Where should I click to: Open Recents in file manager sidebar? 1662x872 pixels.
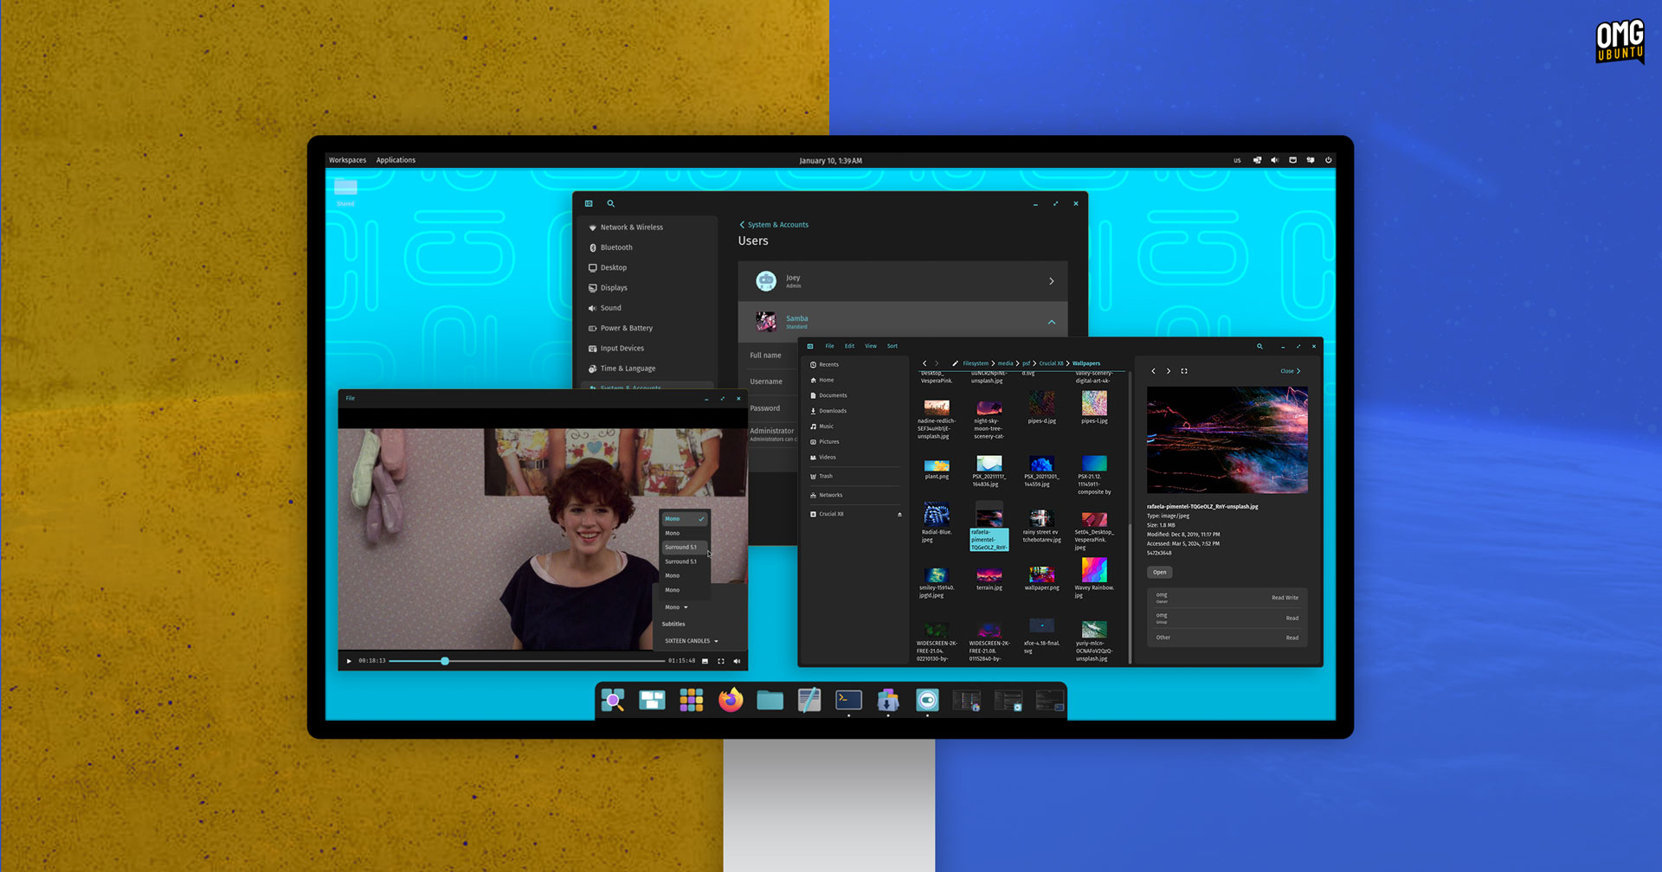(854, 365)
